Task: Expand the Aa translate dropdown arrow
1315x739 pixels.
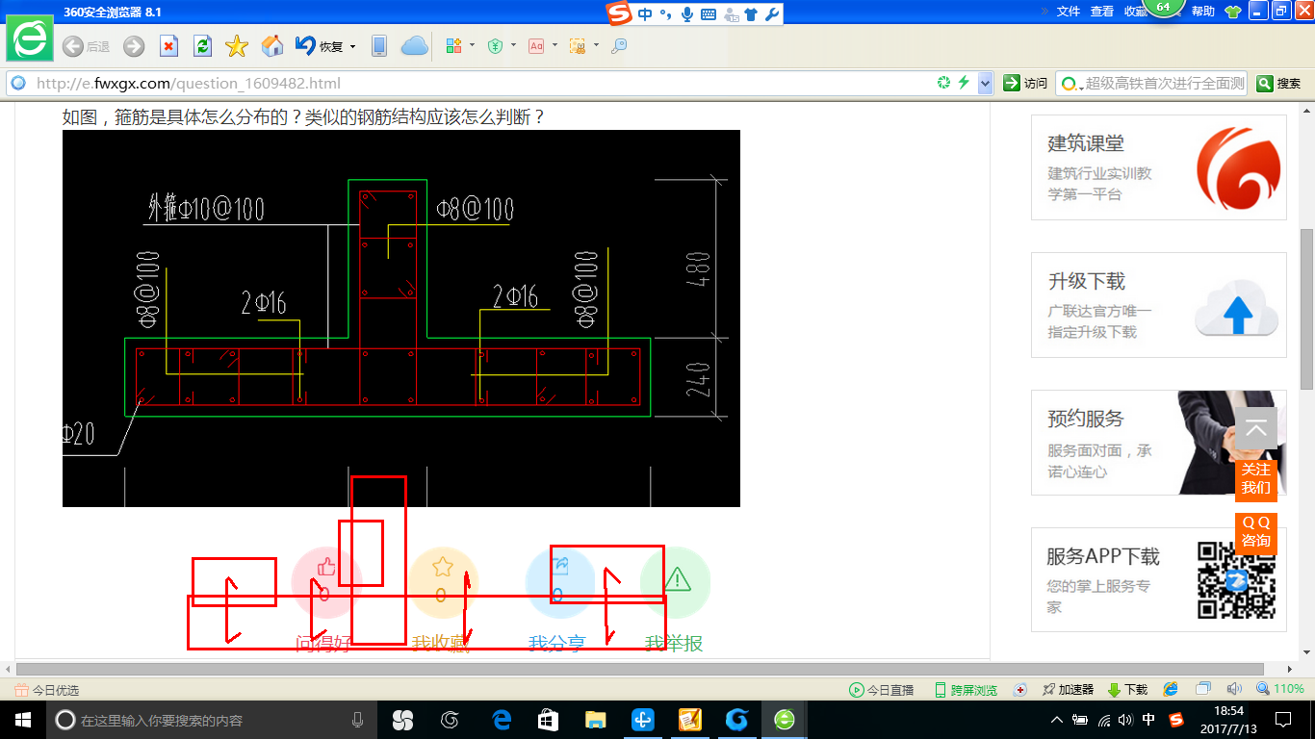Action: pyautogui.click(x=554, y=45)
